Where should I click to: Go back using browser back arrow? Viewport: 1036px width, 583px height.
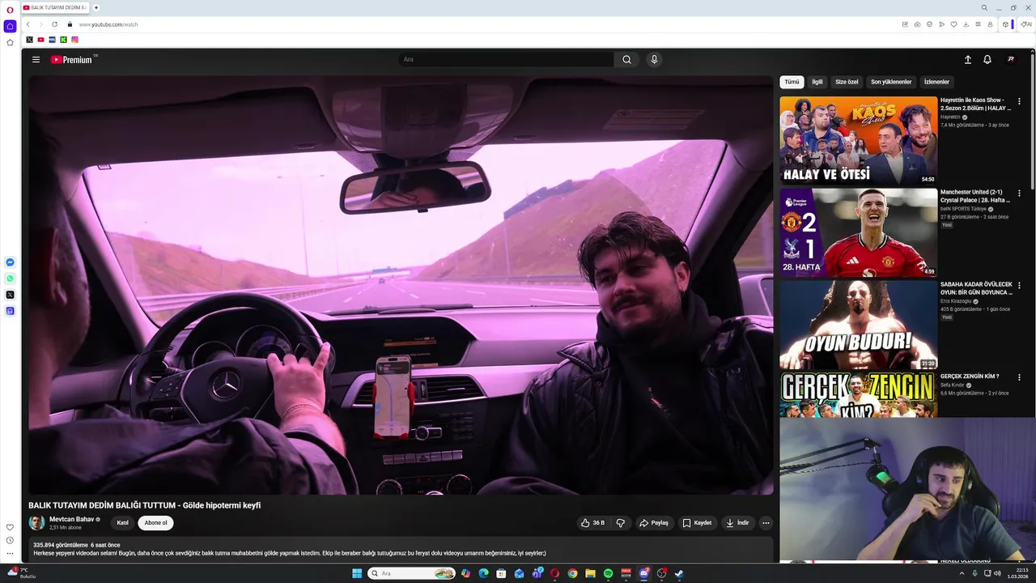(x=28, y=24)
